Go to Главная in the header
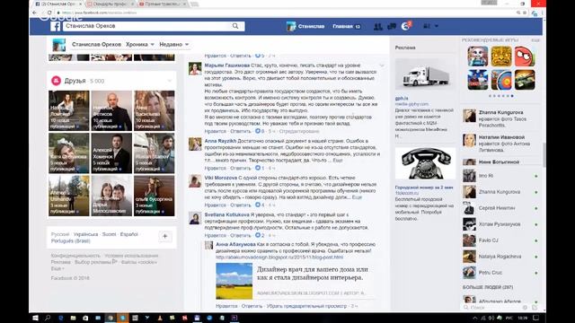This screenshot has width=575, height=323. coord(342,26)
